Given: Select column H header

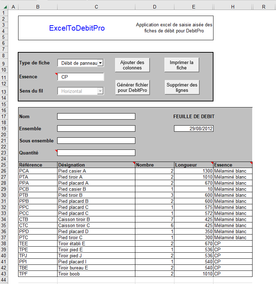Looking at the screenshot, I should pos(233,7).
